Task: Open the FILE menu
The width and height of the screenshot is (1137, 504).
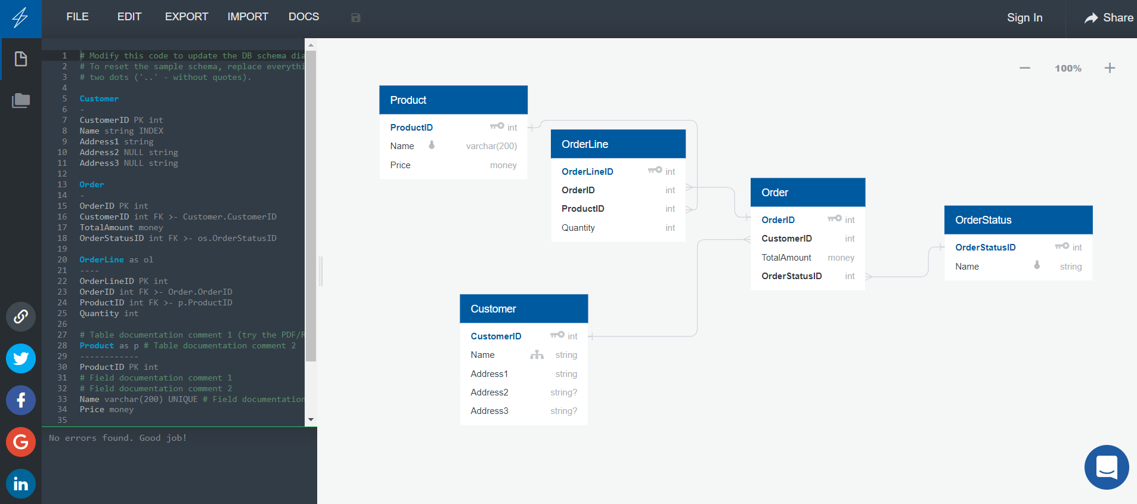Action: click(x=78, y=17)
